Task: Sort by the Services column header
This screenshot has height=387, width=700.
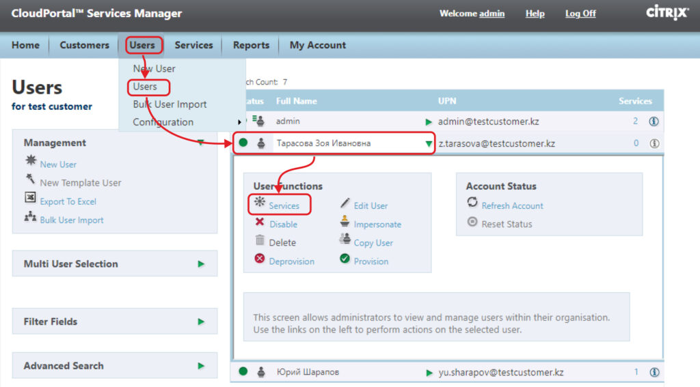Action: [x=635, y=101]
